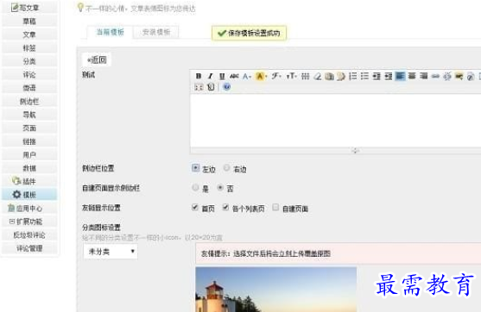
Task: Increase indent in the editor
Action: click(x=377, y=76)
